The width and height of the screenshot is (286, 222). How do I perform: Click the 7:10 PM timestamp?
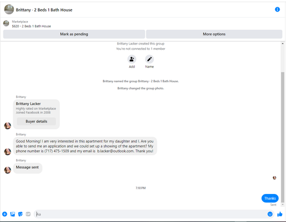pos(141,188)
